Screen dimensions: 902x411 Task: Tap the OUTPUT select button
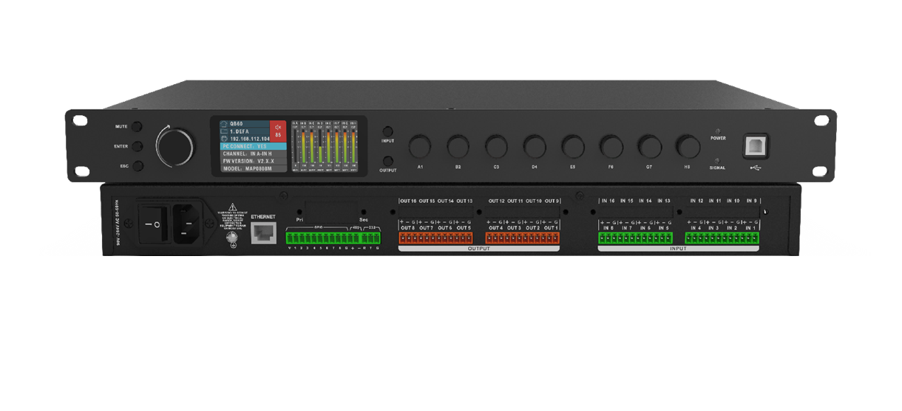coord(388,161)
